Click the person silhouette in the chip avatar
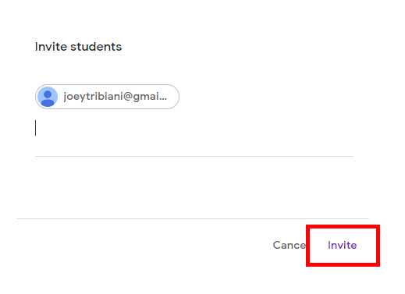This screenshot has width=405, height=294. pos(48,98)
